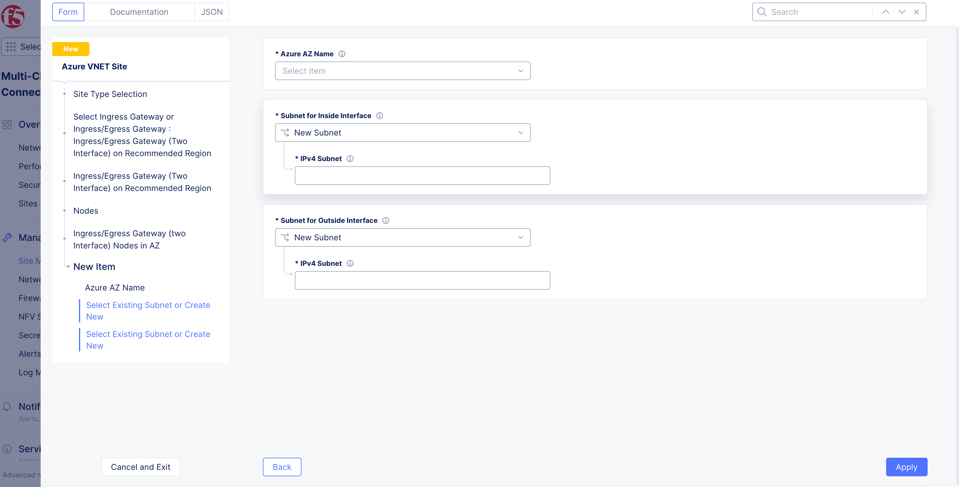View the Azure AZ Name info tooltip icon

tap(342, 54)
